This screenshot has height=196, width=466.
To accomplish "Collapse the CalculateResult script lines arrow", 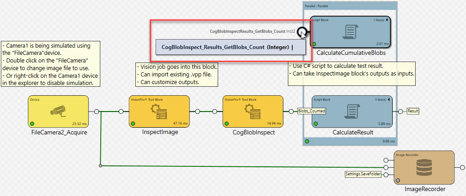I will 388,99.
